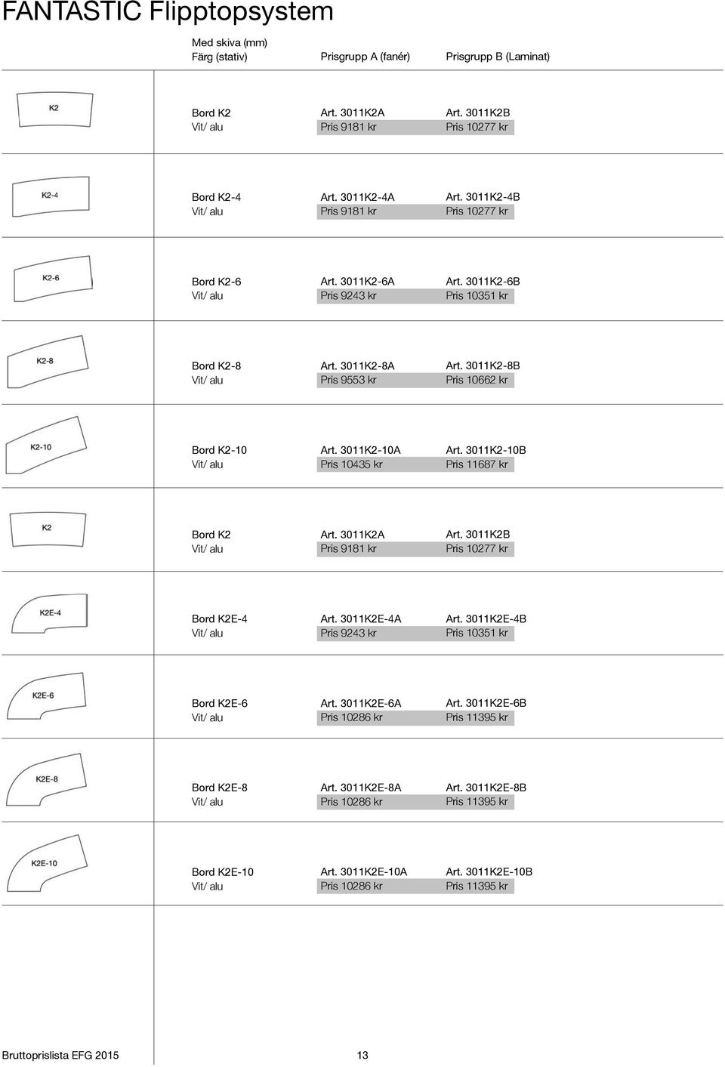Click the page number 13
The image size is (725, 1067).
[362, 1055]
